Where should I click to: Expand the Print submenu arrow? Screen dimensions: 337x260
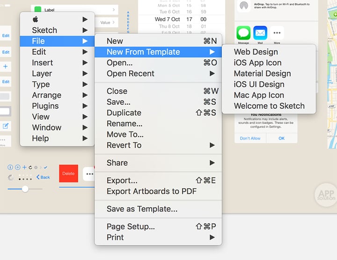coord(212,237)
